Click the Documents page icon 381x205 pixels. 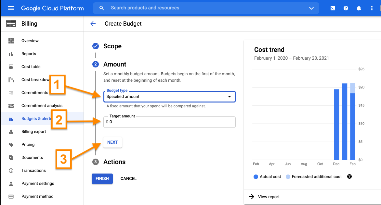coord(11,158)
